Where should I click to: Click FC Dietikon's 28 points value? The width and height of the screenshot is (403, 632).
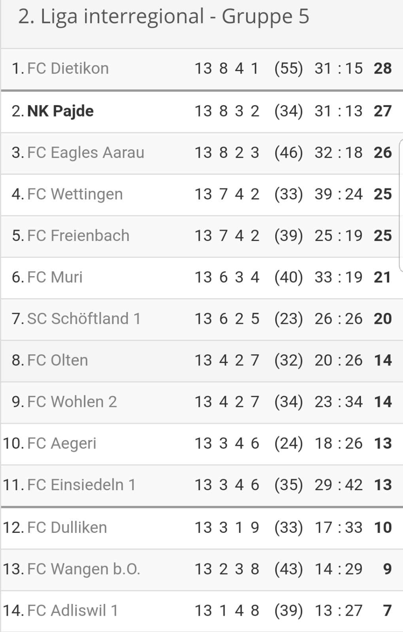(x=383, y=69)
